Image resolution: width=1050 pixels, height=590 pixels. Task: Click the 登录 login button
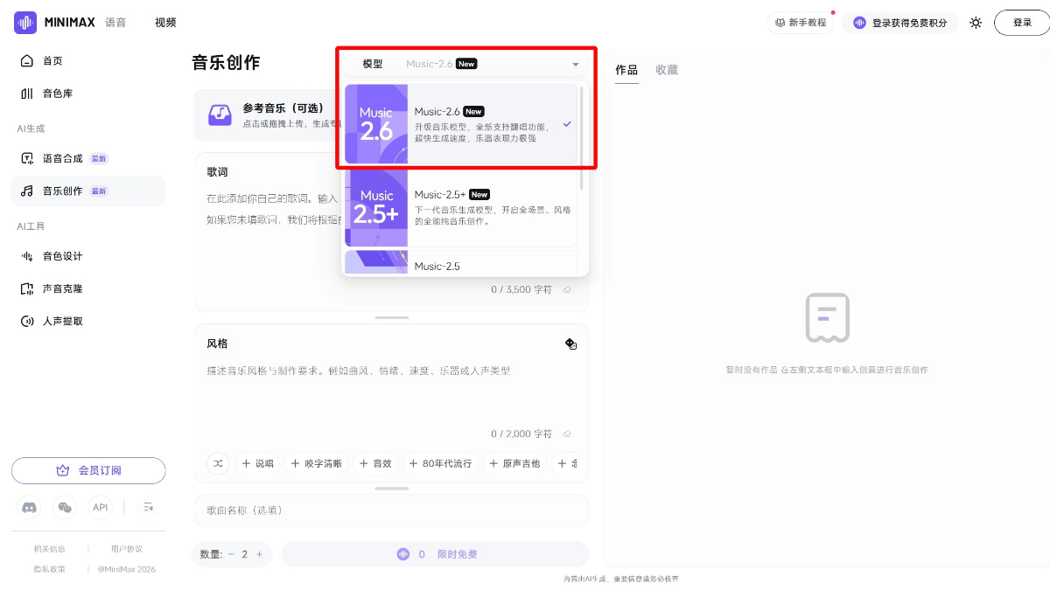(1020, 22)
